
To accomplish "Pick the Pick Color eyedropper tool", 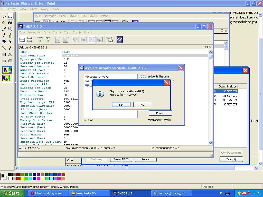I will point(4,29).
